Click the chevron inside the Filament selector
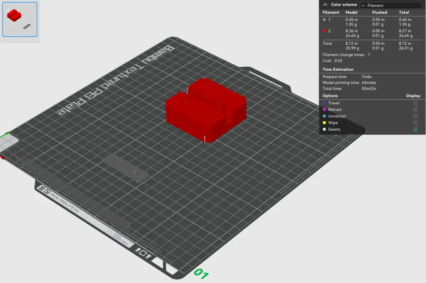The width and height of the screenshot is (426, 283). (x=363, y=5)
